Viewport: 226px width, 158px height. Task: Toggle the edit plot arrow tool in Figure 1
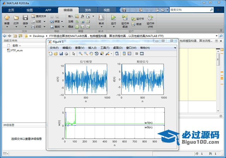click(74, 54)
